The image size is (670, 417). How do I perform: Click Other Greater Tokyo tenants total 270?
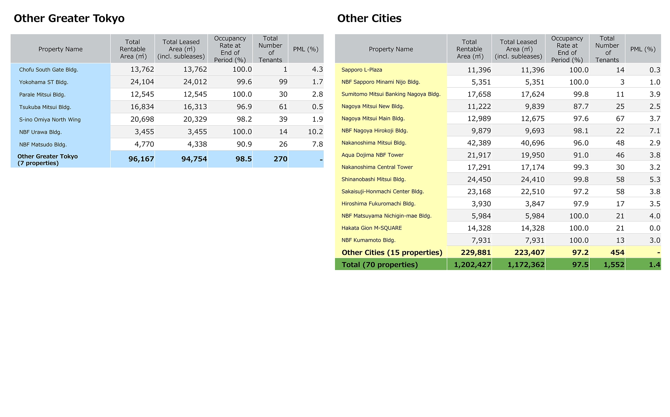coord(281,159)
